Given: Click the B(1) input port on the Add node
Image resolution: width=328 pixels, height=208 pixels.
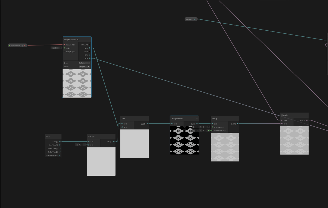Looking at the screenshot, I should coord(122,127).
